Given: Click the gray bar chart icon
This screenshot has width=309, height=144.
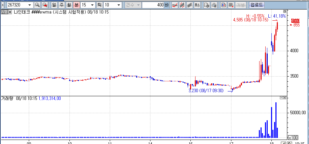Looking at the screenshot, I should click(190, 5).
